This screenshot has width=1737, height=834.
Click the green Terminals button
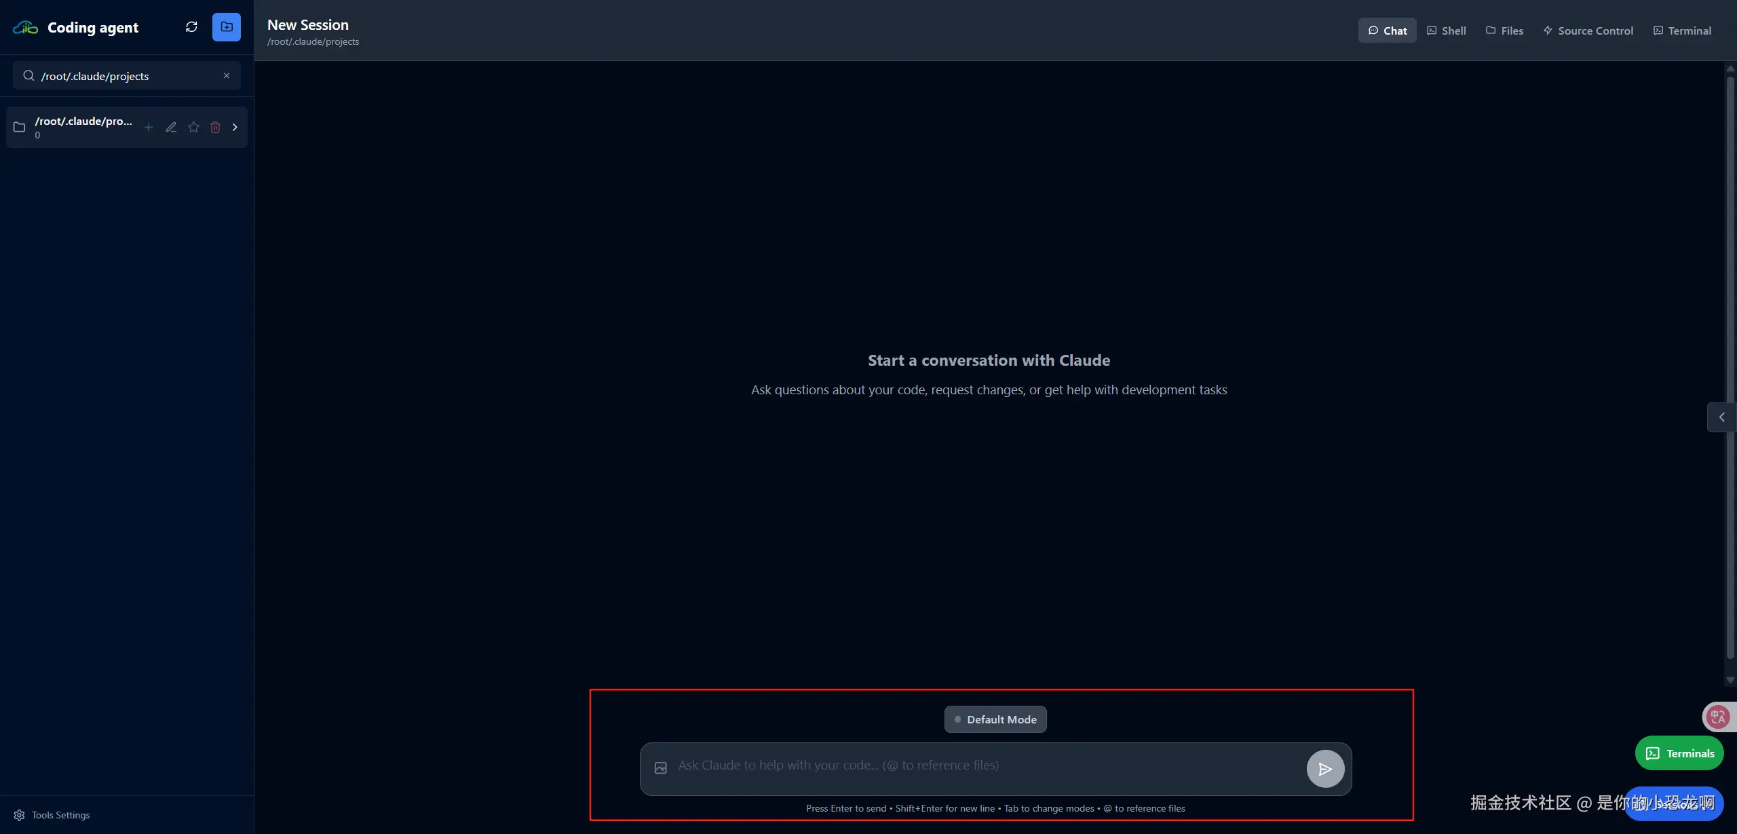tap(1679, 753)
